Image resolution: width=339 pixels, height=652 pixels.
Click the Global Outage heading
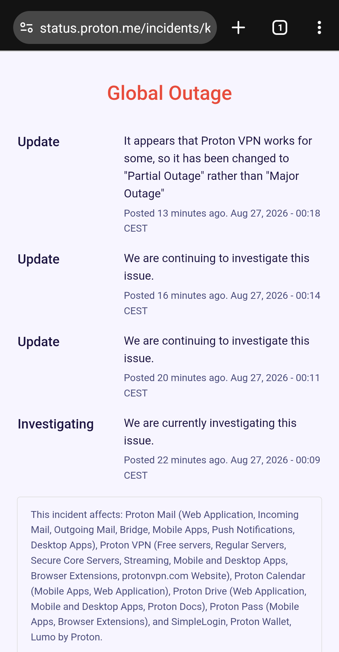(x=169, y=93)
